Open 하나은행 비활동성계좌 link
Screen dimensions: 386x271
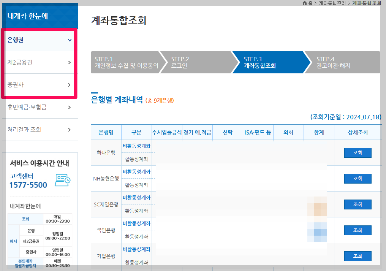pos(137,146)
